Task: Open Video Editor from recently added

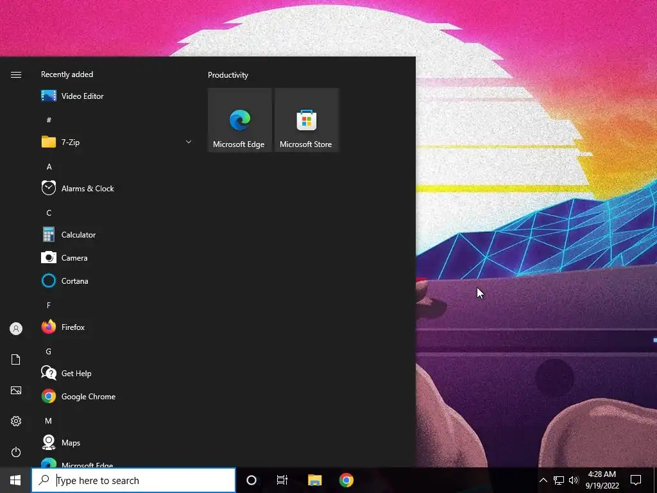Action: [x=117, y=96]
